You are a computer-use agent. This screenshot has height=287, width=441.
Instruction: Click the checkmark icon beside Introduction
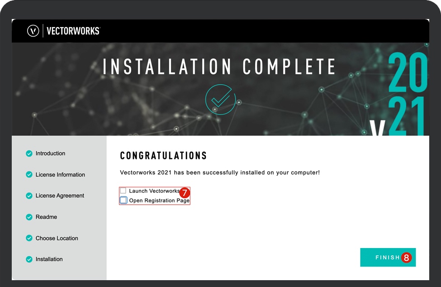click(x=29, y=153)
